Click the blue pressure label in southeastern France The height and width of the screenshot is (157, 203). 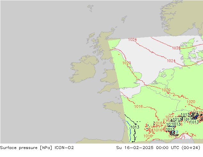tap(177, 131)
